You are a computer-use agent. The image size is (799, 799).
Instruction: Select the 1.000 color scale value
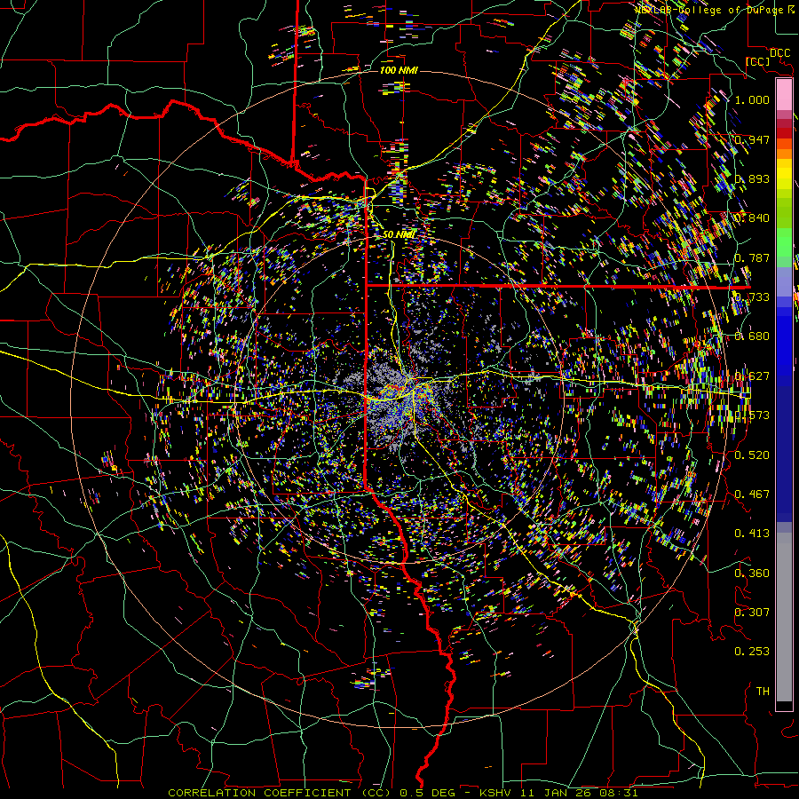pos(752,99)
